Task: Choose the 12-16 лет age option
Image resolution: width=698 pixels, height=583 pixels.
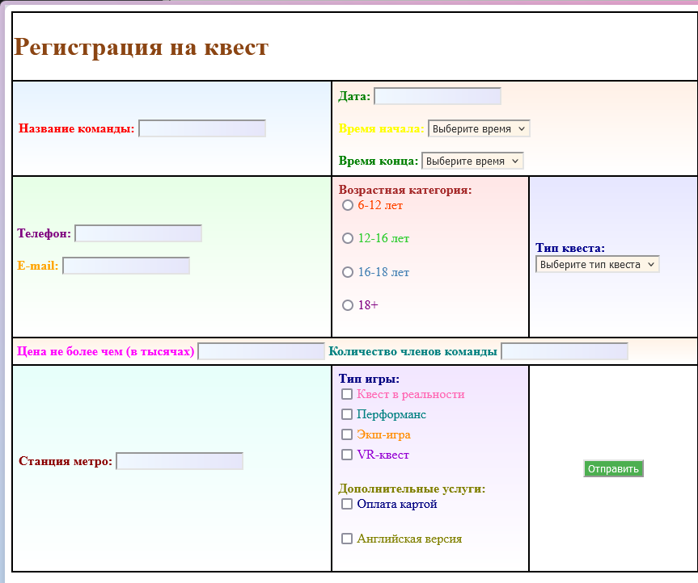Action: tap(348, 239)
